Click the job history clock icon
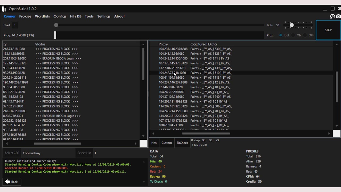 [x=332, y=16]
